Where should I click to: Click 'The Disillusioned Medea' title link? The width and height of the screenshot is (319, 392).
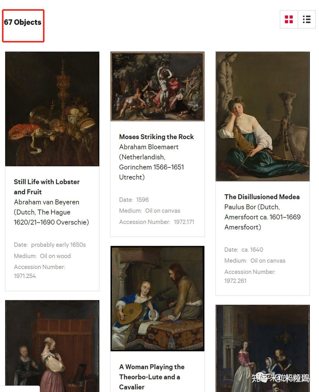[x=262, y=197]
